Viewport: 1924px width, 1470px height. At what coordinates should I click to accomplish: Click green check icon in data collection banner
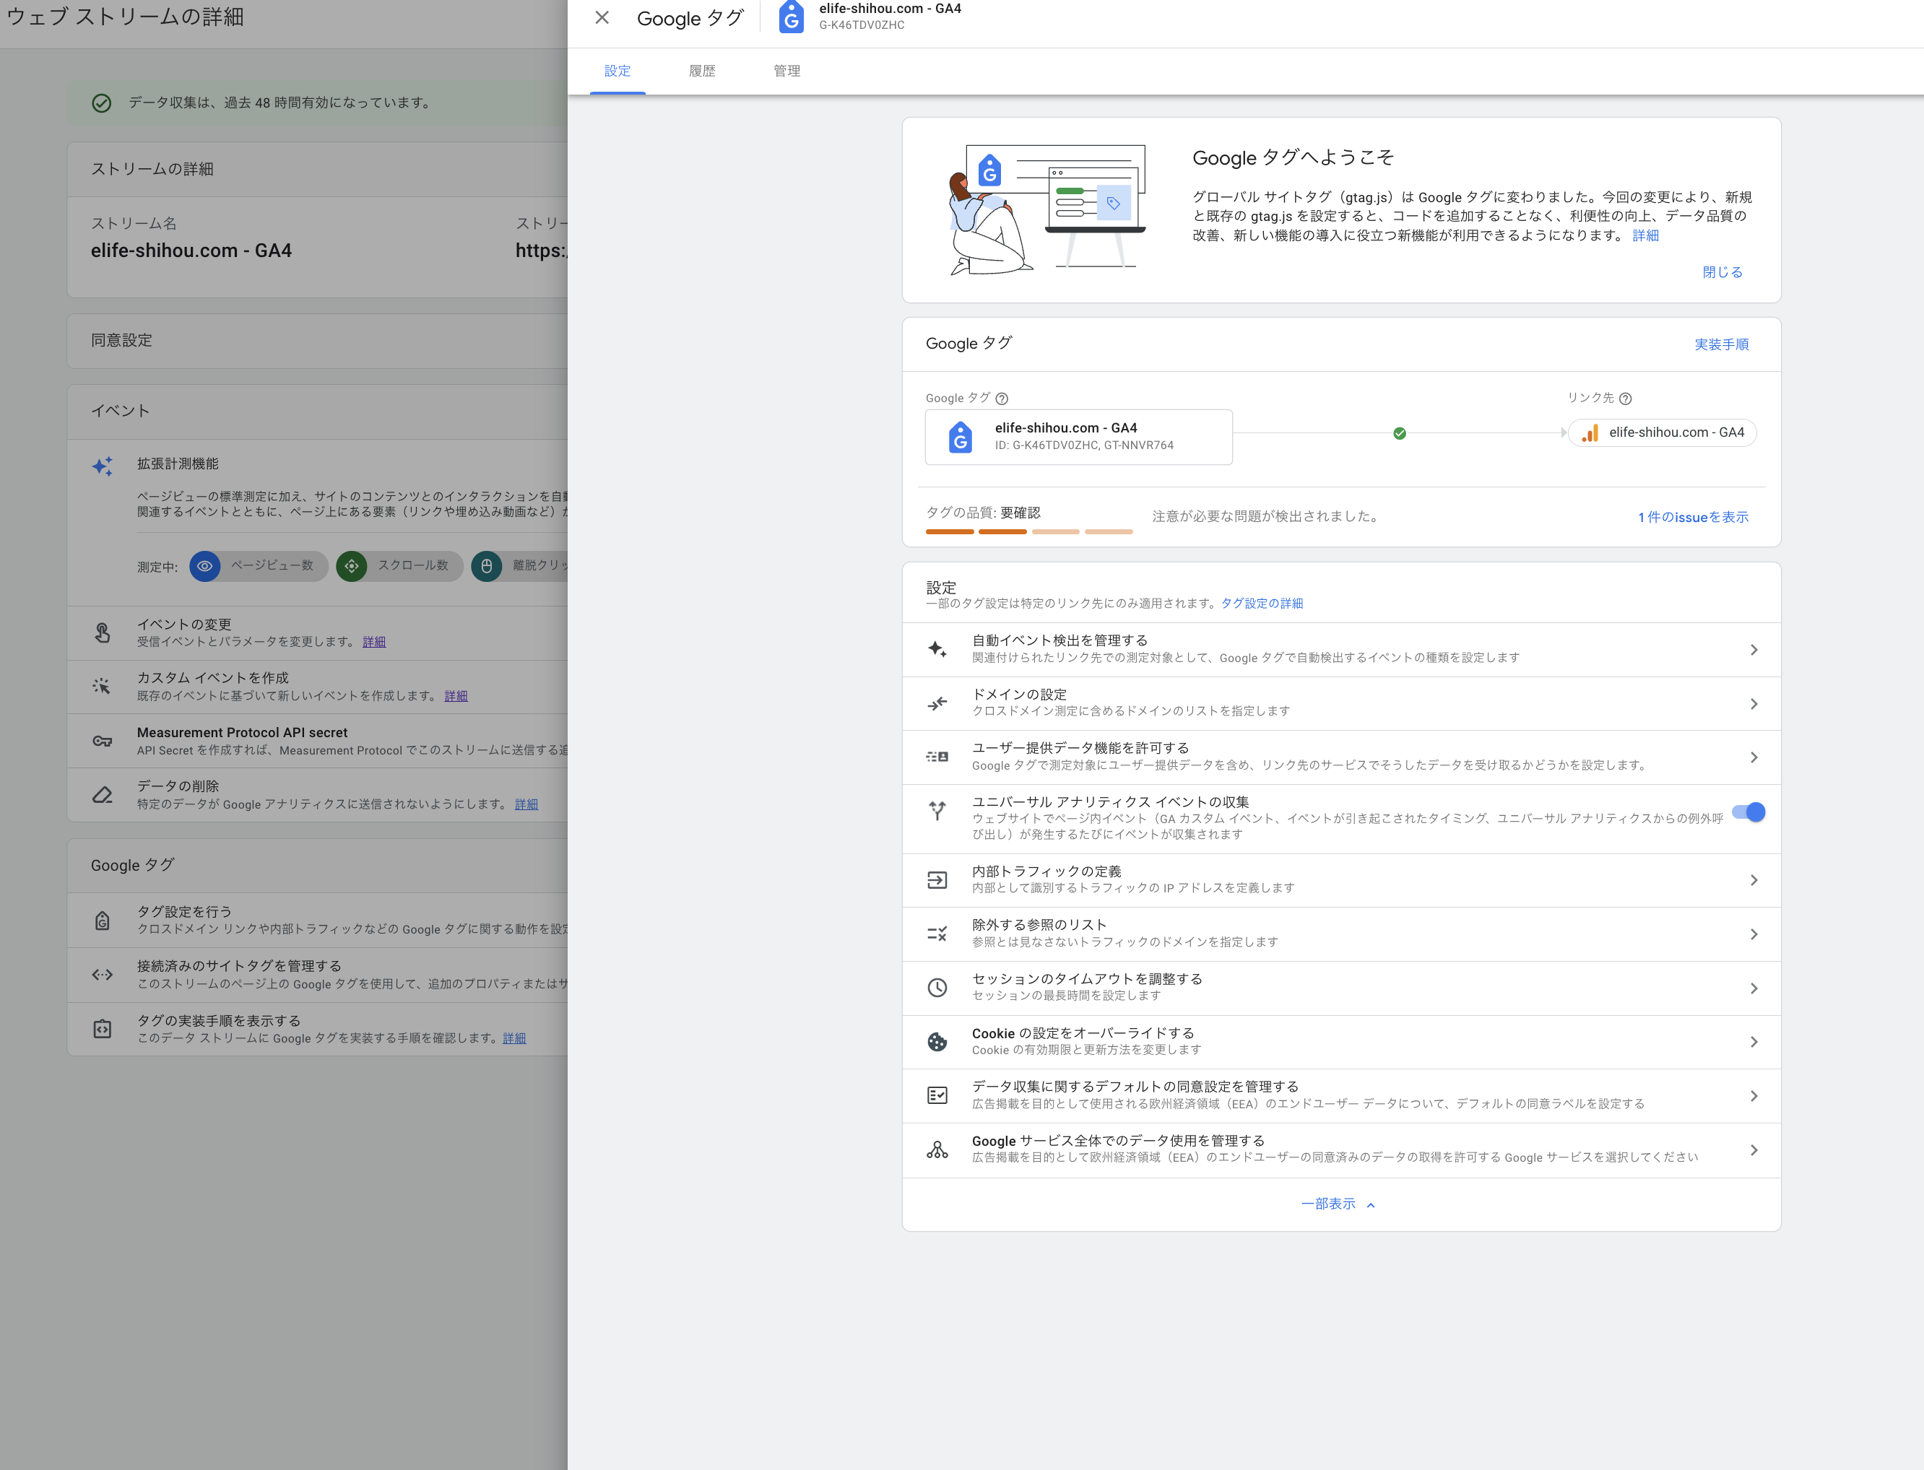tap(102, 103)
